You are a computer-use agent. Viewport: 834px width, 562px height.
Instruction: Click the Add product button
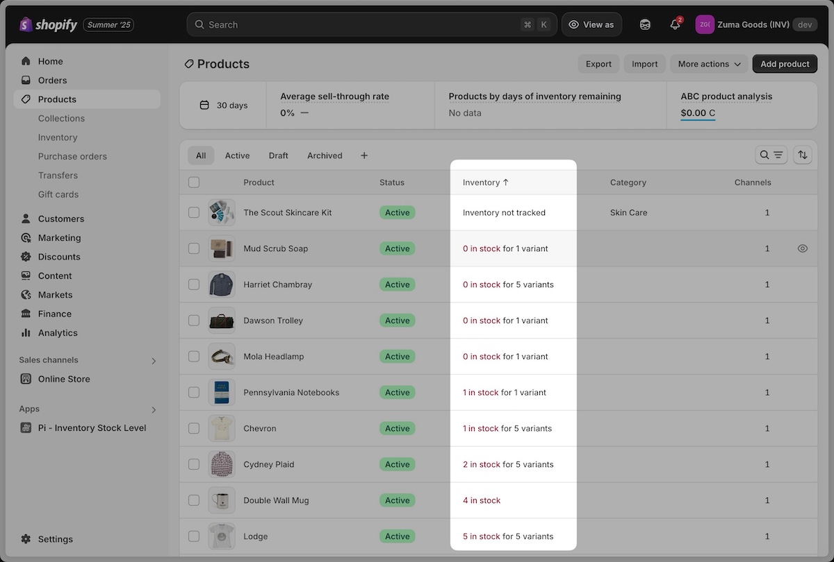(x=785, y=64)
